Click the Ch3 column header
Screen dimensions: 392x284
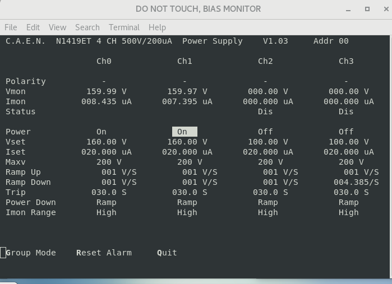346,61
